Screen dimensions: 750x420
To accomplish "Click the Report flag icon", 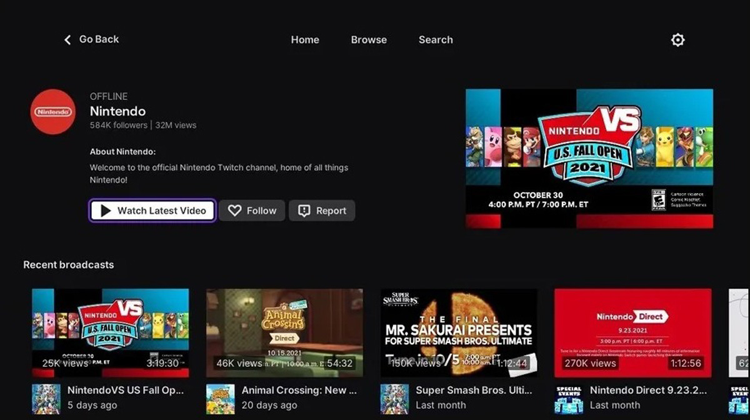I will 304,211.
